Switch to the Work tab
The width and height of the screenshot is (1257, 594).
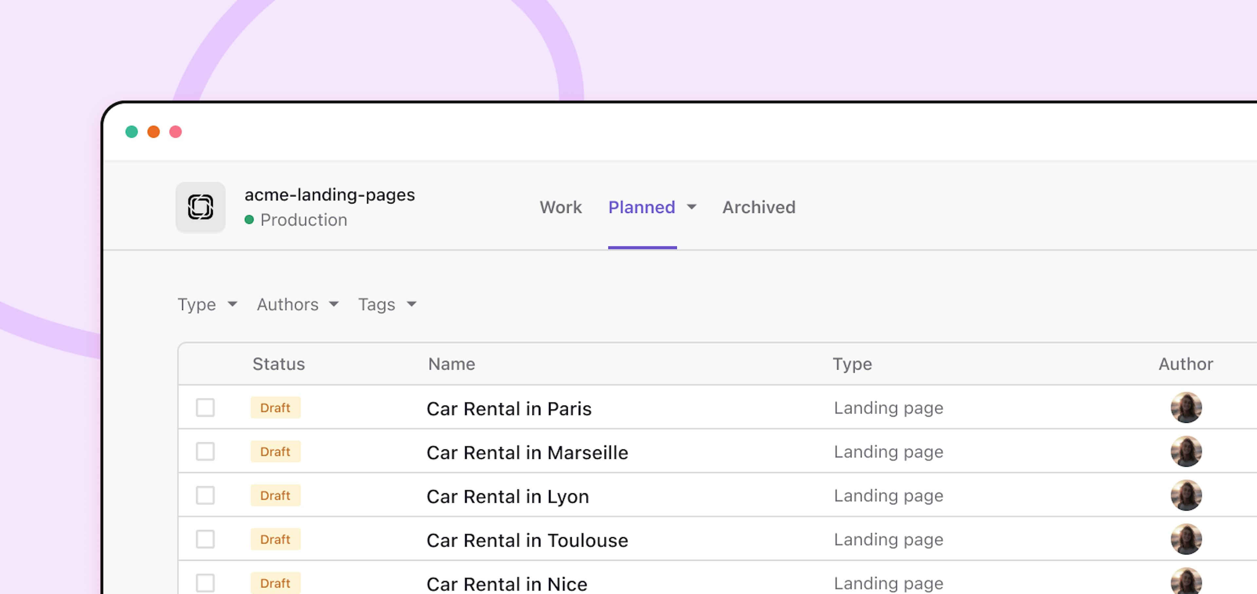pyautogui.click(x=560, y=207)
